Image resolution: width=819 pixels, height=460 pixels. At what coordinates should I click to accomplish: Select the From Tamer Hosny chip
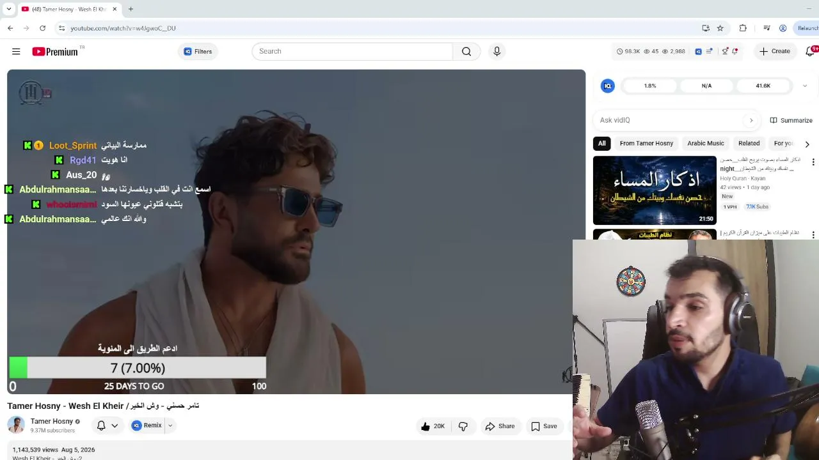click(x=646, y=143)
